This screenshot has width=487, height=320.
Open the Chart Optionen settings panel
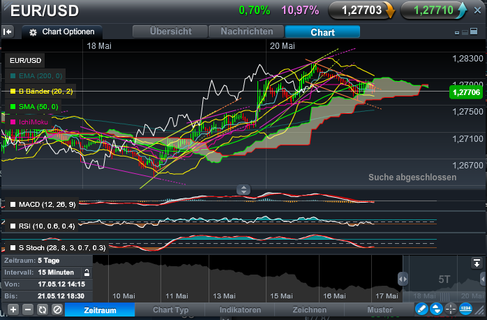point(63,32)
